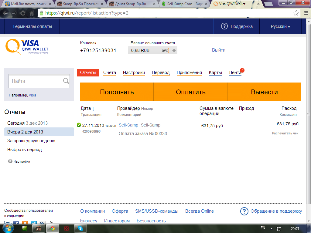Open the Счета tab
Screen dimensions: 311x233
tap(109, 73)
